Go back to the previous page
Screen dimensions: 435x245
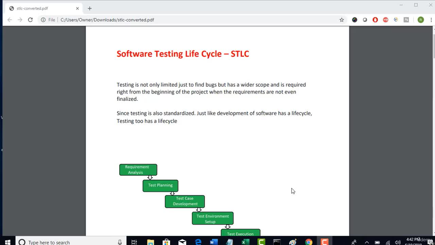10,20
